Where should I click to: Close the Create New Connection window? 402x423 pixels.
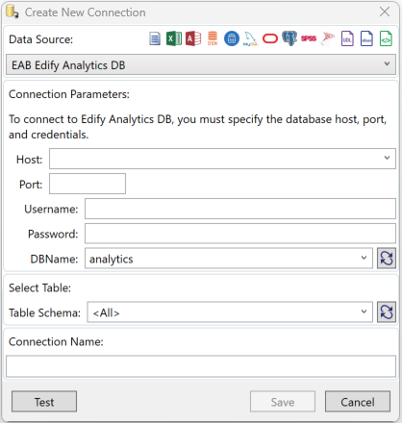pyautogui.click(x=385, y=12)
